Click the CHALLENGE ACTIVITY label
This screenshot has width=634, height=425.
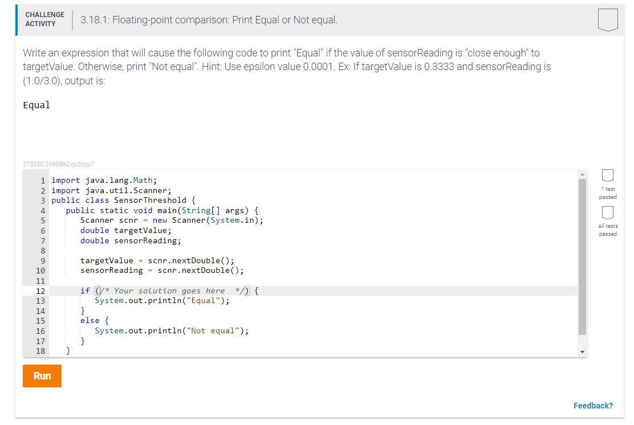(x=44, y=19)
